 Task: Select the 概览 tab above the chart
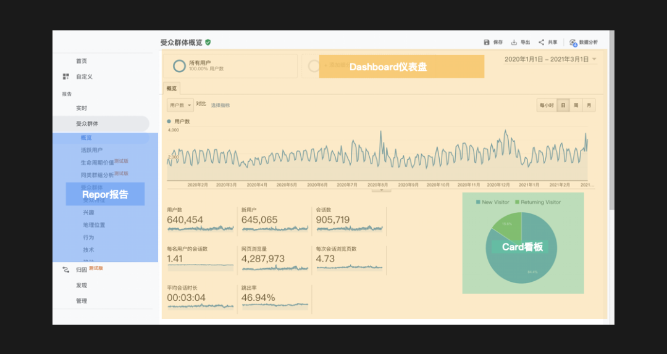click(x=172, y=88)
